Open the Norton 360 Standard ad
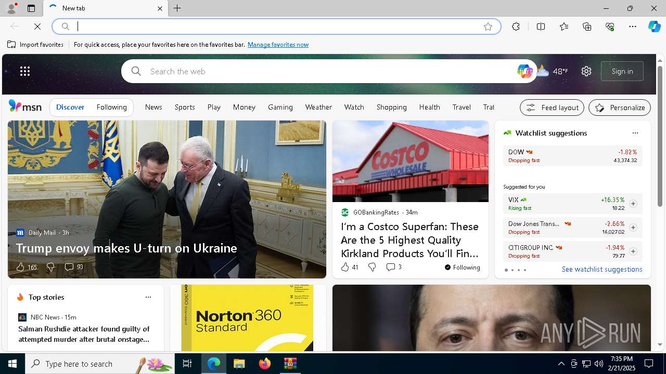The image size is (666, 374). pos(248,318)
